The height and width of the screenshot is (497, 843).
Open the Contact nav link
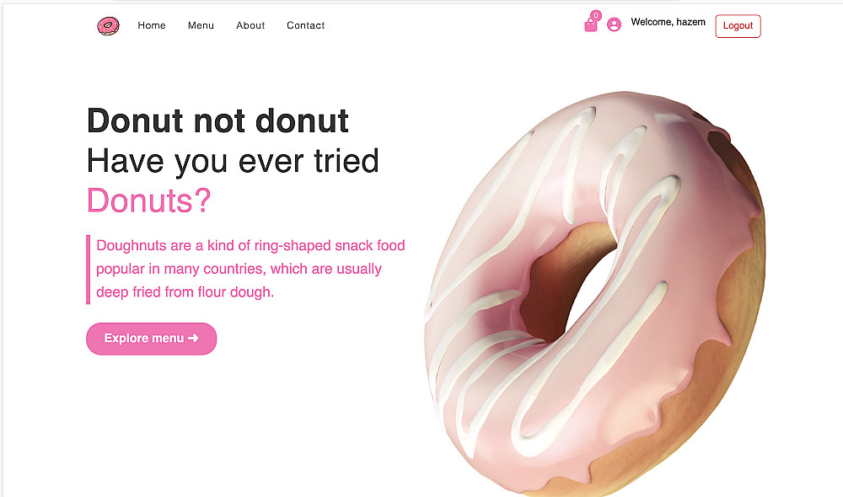(305, 25)
